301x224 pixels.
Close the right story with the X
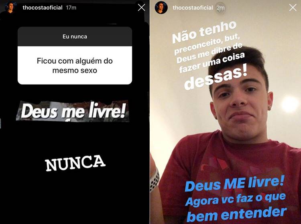[x=293, y=8]
